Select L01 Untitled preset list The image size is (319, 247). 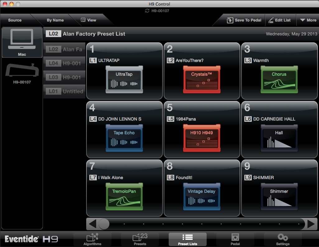point(64,92)
